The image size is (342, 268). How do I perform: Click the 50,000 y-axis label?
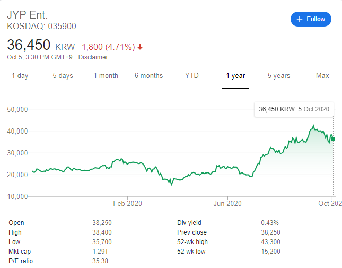17,109
